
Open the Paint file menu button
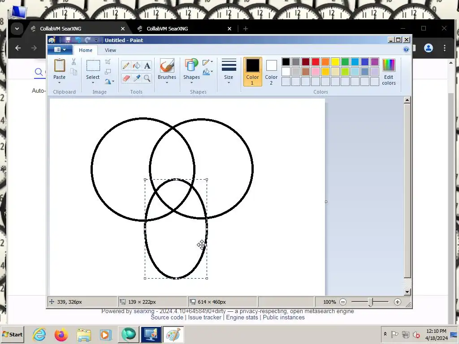[x=60, y=50]
